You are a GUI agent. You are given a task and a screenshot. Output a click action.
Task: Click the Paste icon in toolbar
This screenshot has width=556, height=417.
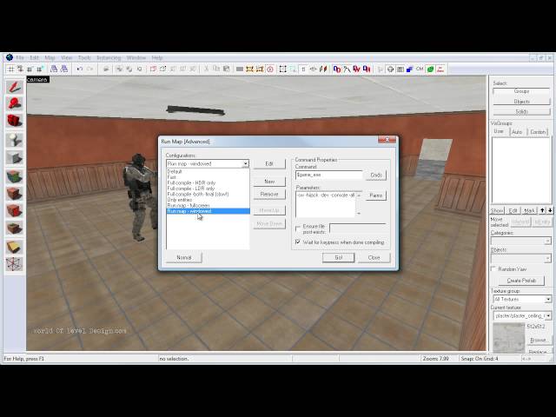tap(226, 69)
